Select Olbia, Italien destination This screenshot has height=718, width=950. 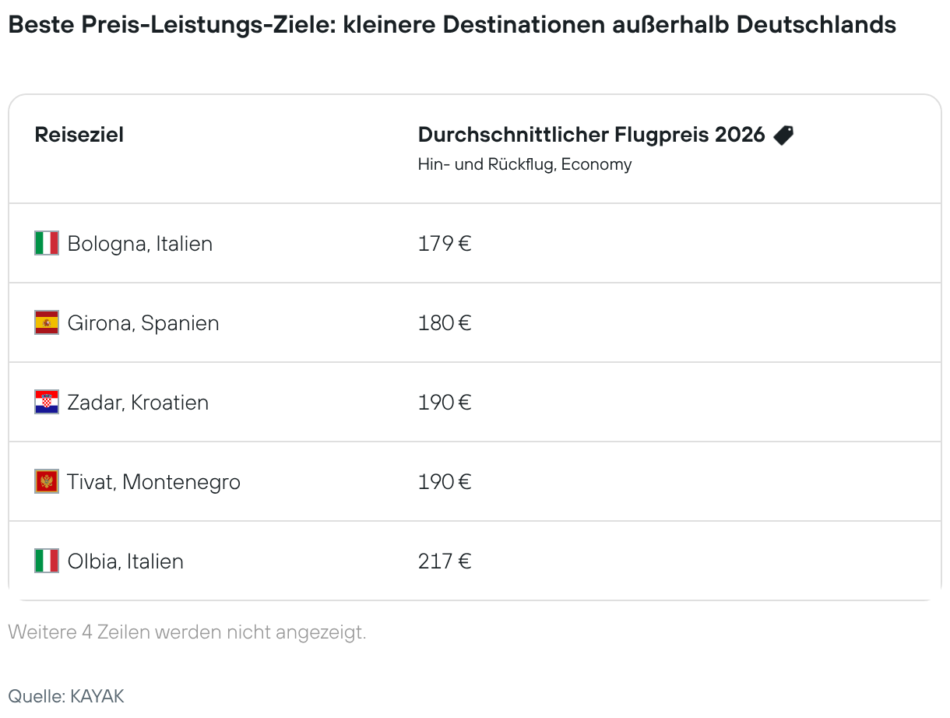(x=125, y=561)
